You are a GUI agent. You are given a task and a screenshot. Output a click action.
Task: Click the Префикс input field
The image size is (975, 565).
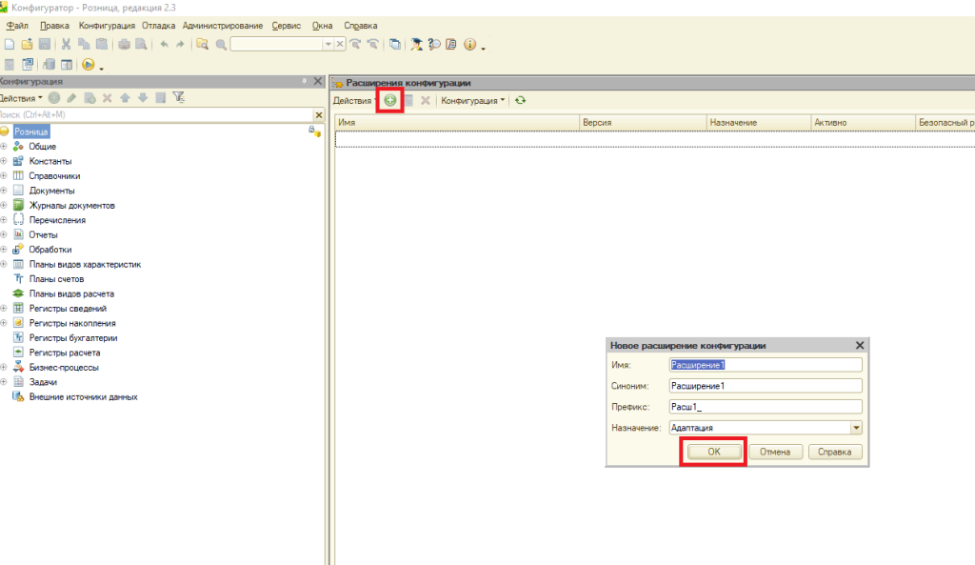pyautogui.click(x=766, y=407)
